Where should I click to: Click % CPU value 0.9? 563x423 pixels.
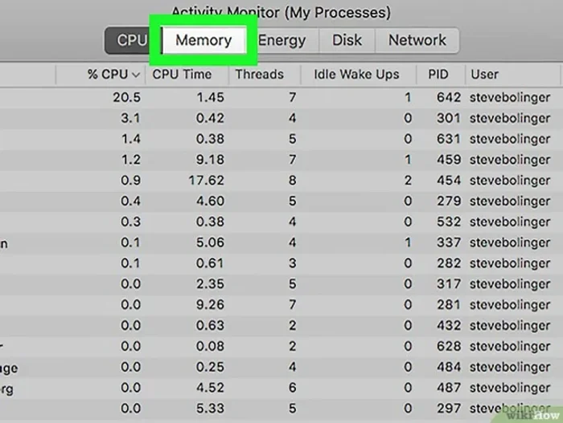pos(130,181)
